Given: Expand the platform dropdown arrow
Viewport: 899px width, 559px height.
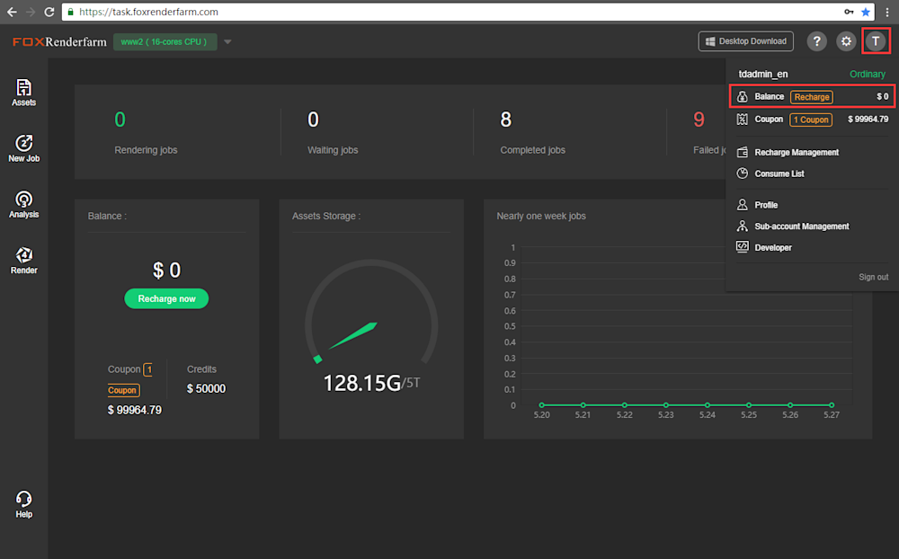Looking at the screenshot, I should pos(227,42).
